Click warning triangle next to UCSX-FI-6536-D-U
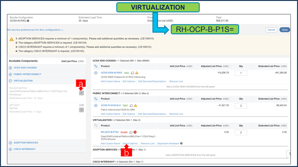Screen dimensions: 298x167 coord(135,105)
